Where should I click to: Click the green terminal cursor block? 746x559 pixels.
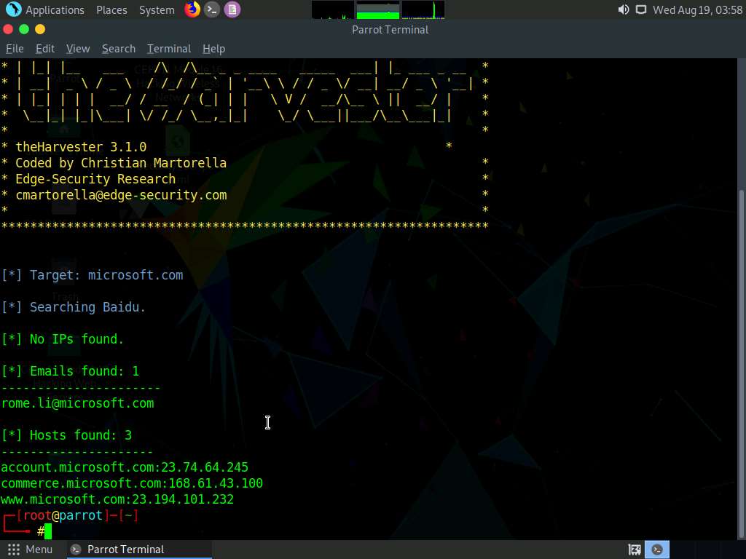pyautogui.click(x=48, y=531)
